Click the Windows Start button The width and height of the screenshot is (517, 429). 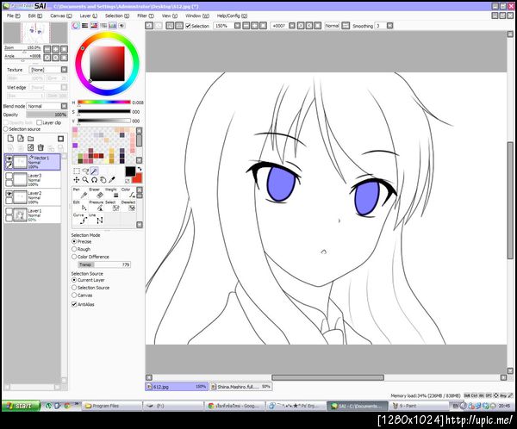coord(21,406)
